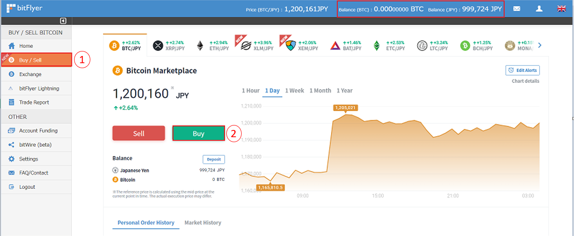Log out using sidebar Logout
The image size is (575, 236).
(x=36, y=187)
